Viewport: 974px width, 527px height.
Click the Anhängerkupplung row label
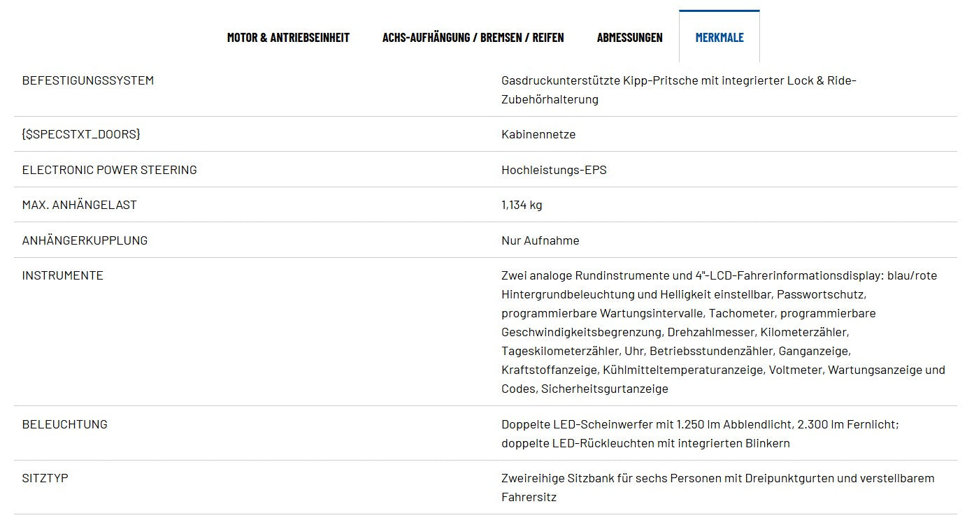click(x=85, y=240)
